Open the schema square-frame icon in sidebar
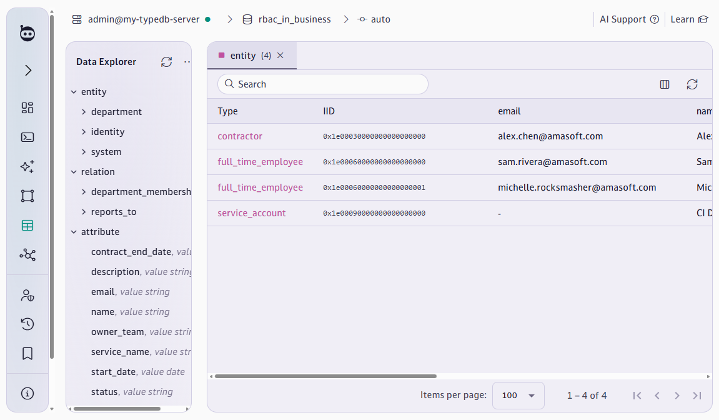 (27, 196)
